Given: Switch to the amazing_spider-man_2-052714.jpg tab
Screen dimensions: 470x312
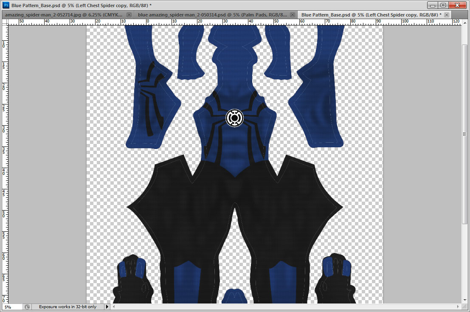Looking at the screenshot, I should click(64, 15).
